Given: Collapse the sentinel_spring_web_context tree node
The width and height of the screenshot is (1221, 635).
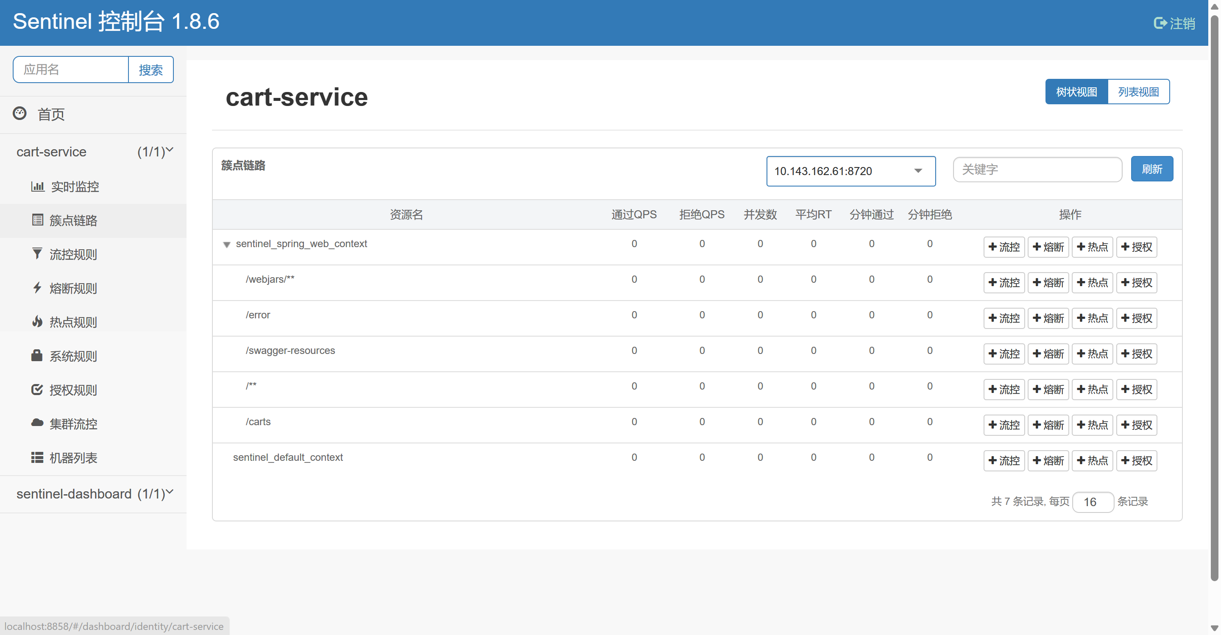Looking at the screenshot, I should [226, 245].
